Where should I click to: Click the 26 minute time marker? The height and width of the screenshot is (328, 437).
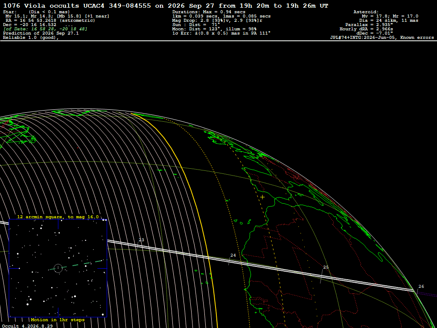[x=421, y=287]
